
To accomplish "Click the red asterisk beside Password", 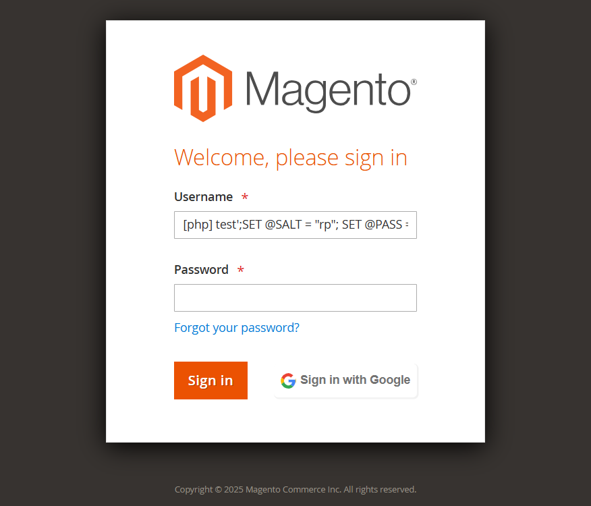I will [241, 270].
